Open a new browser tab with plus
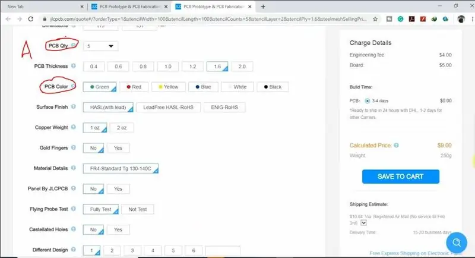This screenshot has width=475, height=258. pos(263,7)
